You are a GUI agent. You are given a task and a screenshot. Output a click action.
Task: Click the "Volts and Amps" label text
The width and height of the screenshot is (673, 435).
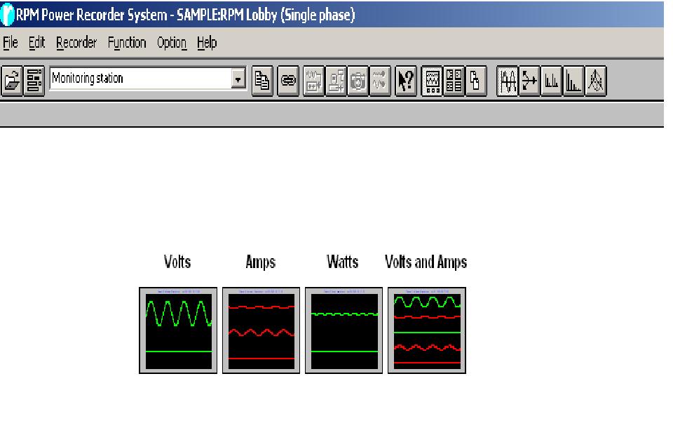point(426,262)
